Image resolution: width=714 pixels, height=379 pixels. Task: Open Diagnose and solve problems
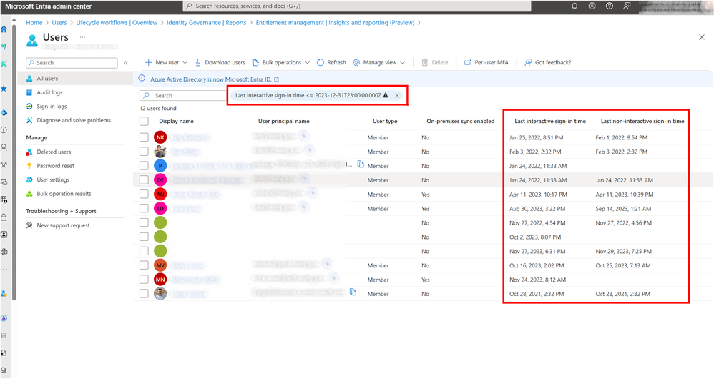(x=74, y=120)
